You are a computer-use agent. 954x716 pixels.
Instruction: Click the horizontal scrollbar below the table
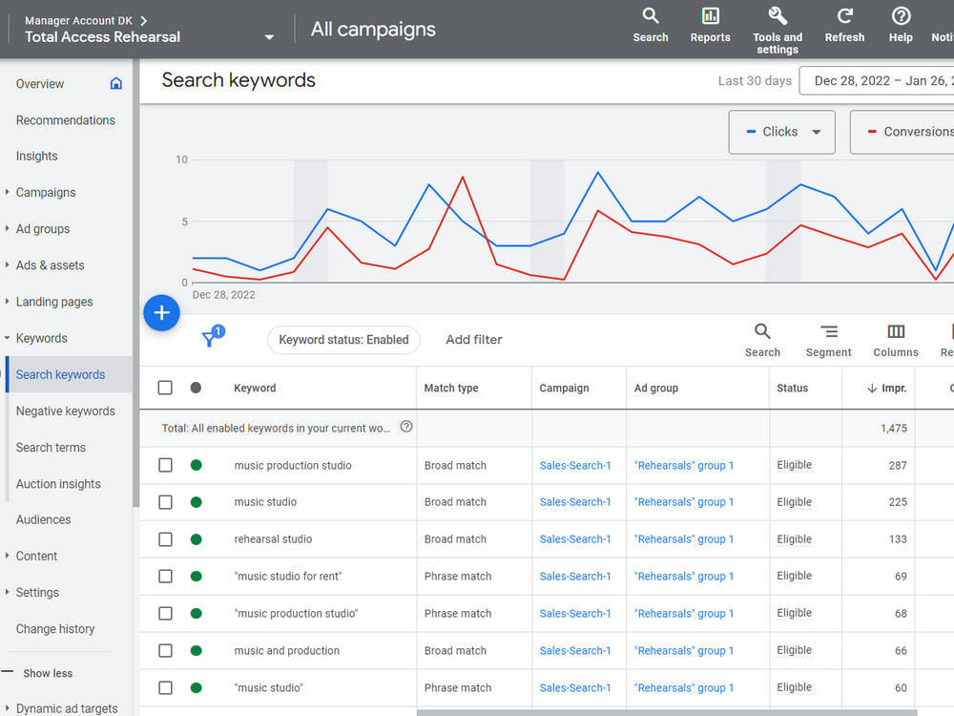pyautogui.click(x=666, y=712)
